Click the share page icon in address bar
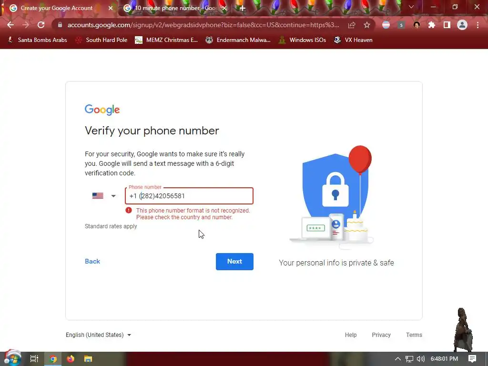Image resolution: width=488 pixels, height=366 pixels. tap(352, 25)
